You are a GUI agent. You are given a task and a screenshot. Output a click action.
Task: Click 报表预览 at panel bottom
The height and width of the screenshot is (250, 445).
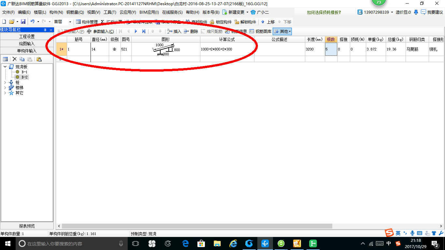click(x=27, y=226)
